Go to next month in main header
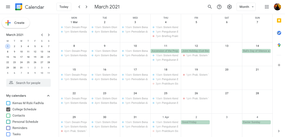Image resolution: width=285 pixels, height=137 pixels. coord(86,7)
